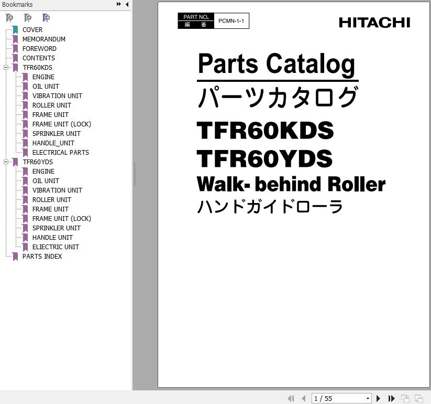The height and width of the screenshot is (404, 431).
Task: Open the VIBRATION UNIT bookmark under TFR60KDS
Action: [x=57, y=96]
